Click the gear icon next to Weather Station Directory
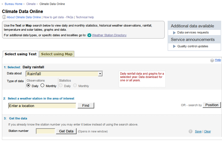Viewport: 222px width, 141px height. (x=89, y=35)
